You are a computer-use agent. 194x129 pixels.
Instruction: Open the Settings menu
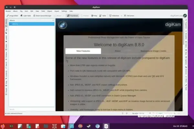click(64, 11)
